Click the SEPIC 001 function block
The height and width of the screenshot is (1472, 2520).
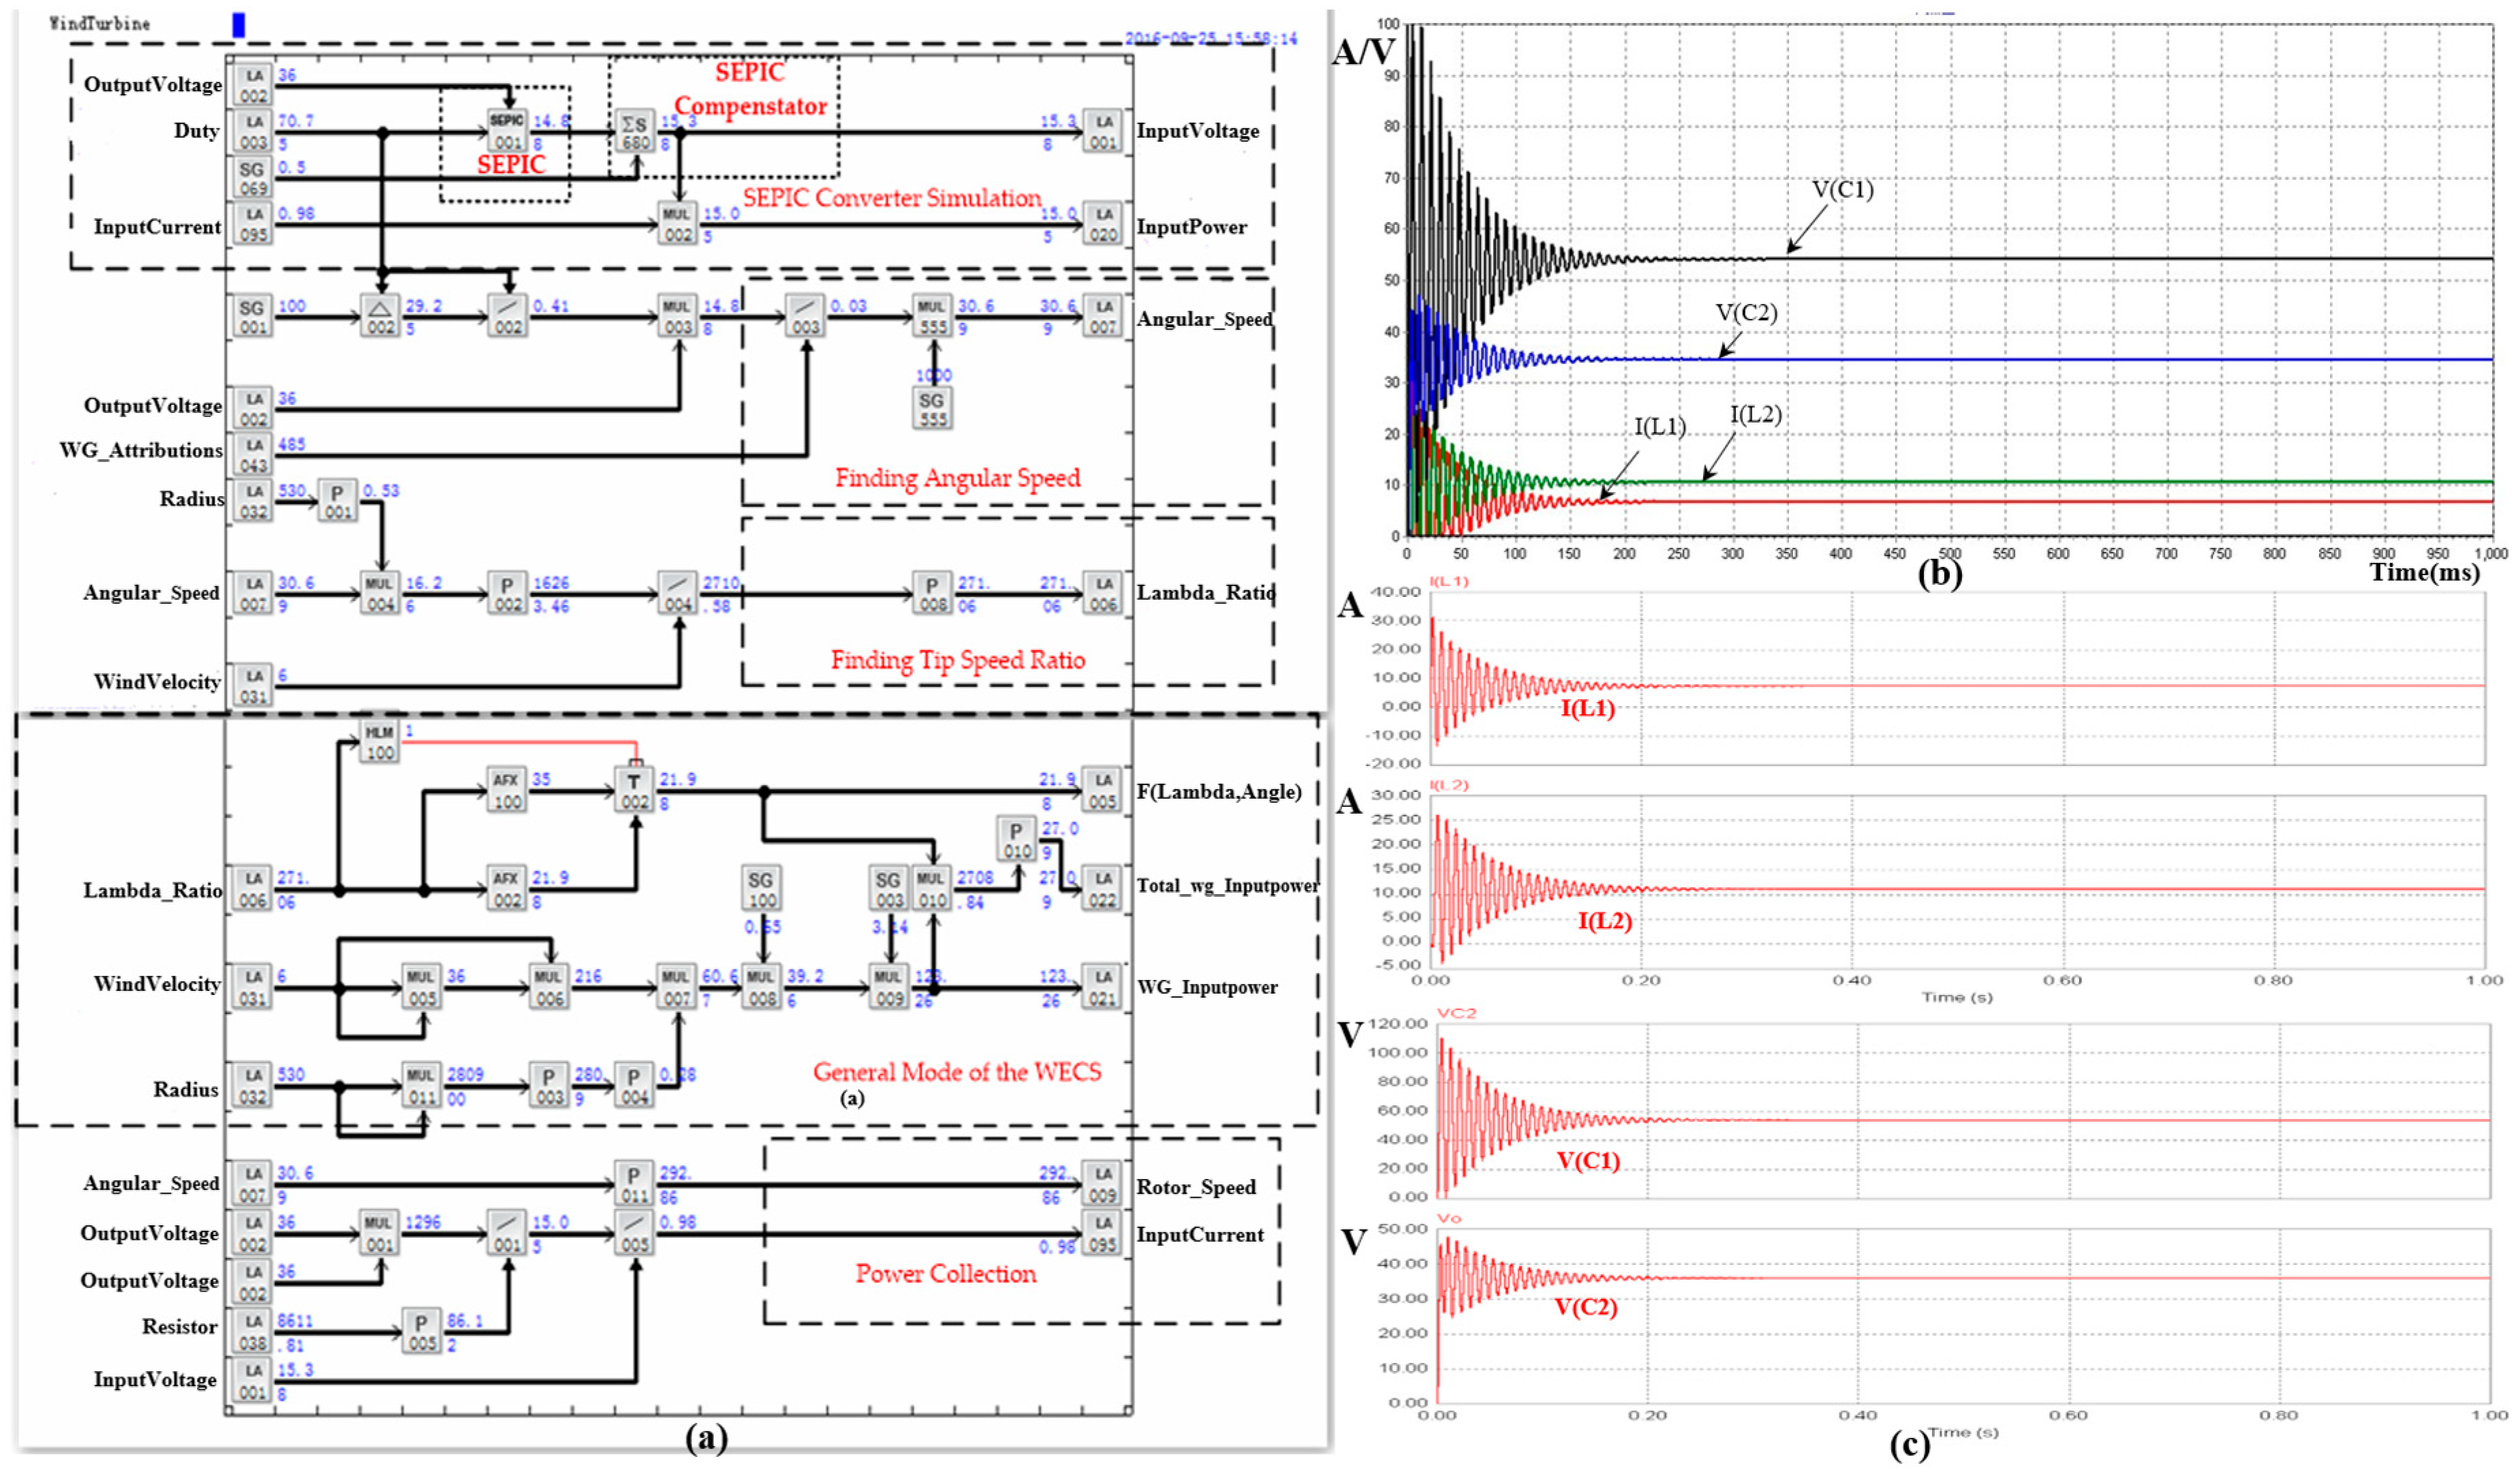pyautogui.click(x=507, y=130)
